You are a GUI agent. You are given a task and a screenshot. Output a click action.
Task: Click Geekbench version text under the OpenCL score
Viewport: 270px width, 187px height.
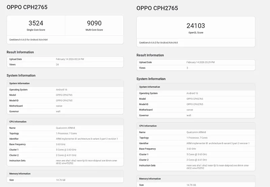tap(158, 43)
